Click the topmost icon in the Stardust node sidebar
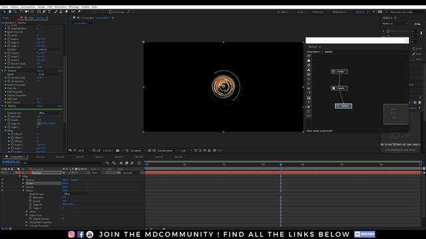Image resolution: width=426 pixels, height=239 pixels. coord(309,56)
